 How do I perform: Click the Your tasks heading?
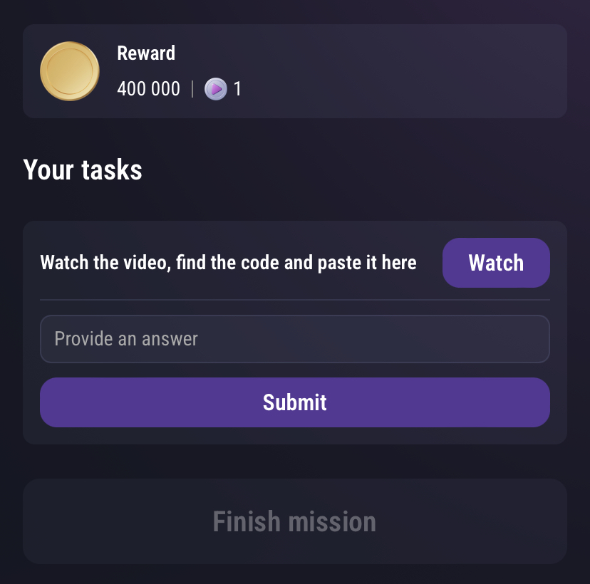coord(83,170)
